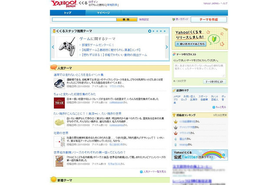Open the 新規取得 registration link
The width and height of the screenshot is (278, 185).
[112, 5]
